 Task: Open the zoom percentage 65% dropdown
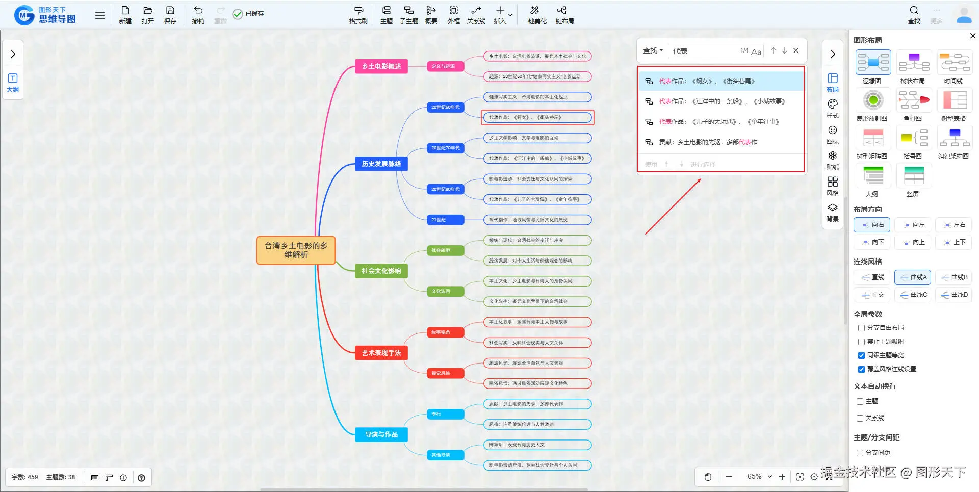760,477
